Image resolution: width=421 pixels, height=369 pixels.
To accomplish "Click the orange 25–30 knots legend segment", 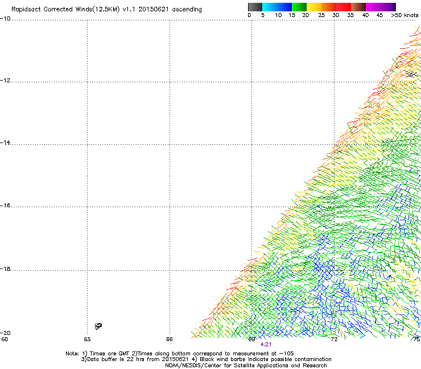I will (x=329, y=7).
